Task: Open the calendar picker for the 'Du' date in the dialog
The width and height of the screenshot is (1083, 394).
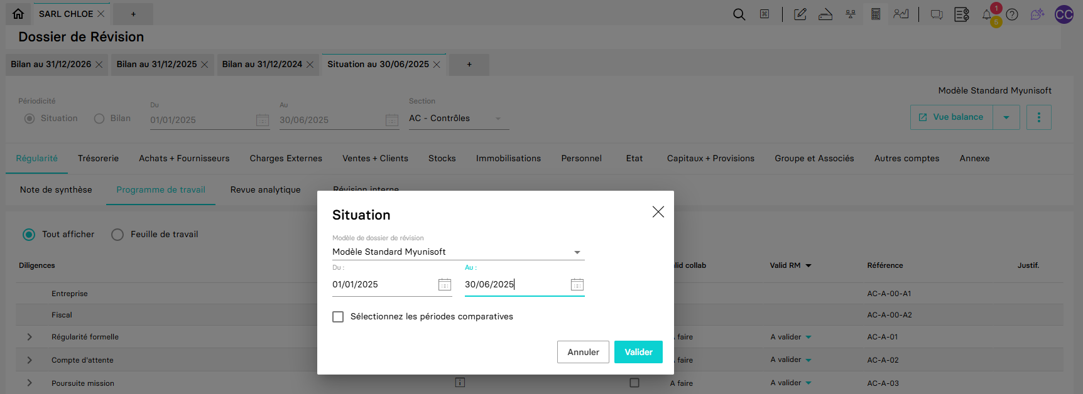Action: (x=444, y=285)
